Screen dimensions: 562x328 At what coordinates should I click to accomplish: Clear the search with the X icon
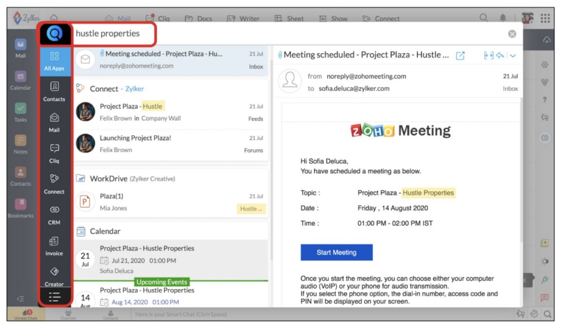[512, 34]
